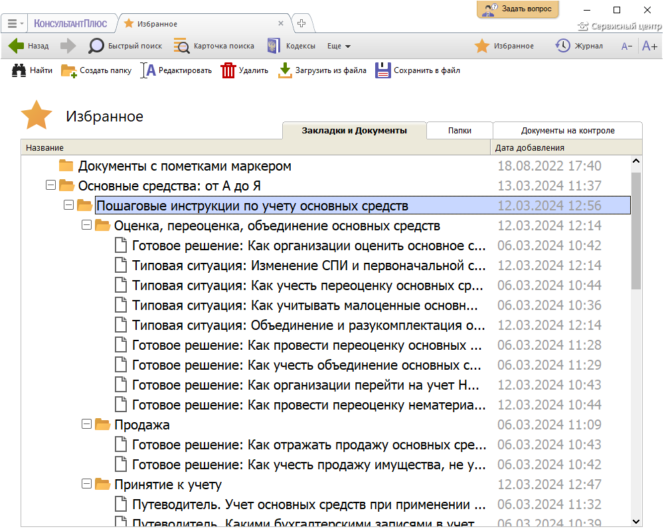The height and width of the screenshot is (531, 664).
Task: Click the red trash Delete icon
Action: (x=228, y=70)
